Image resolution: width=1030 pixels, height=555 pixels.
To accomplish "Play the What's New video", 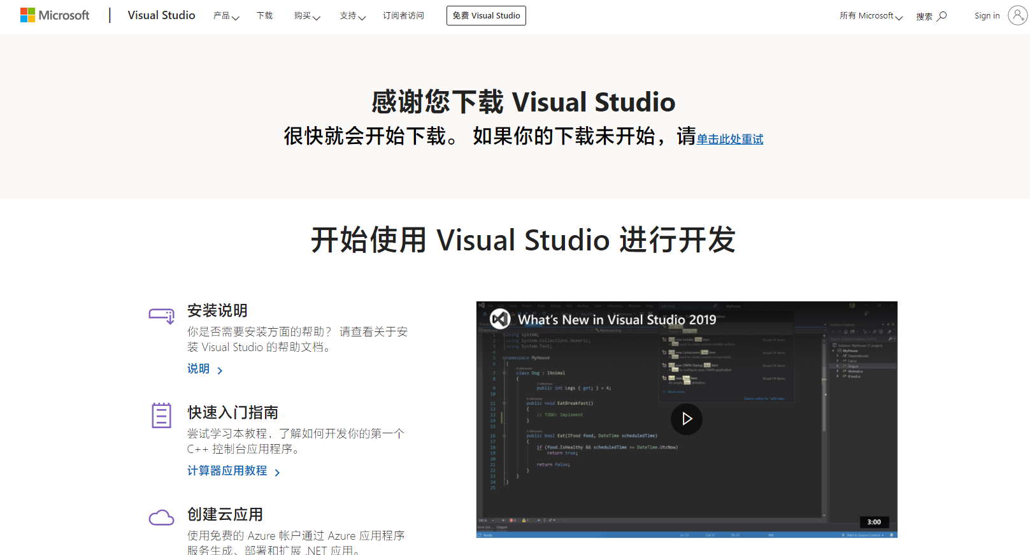I will 687,419.
